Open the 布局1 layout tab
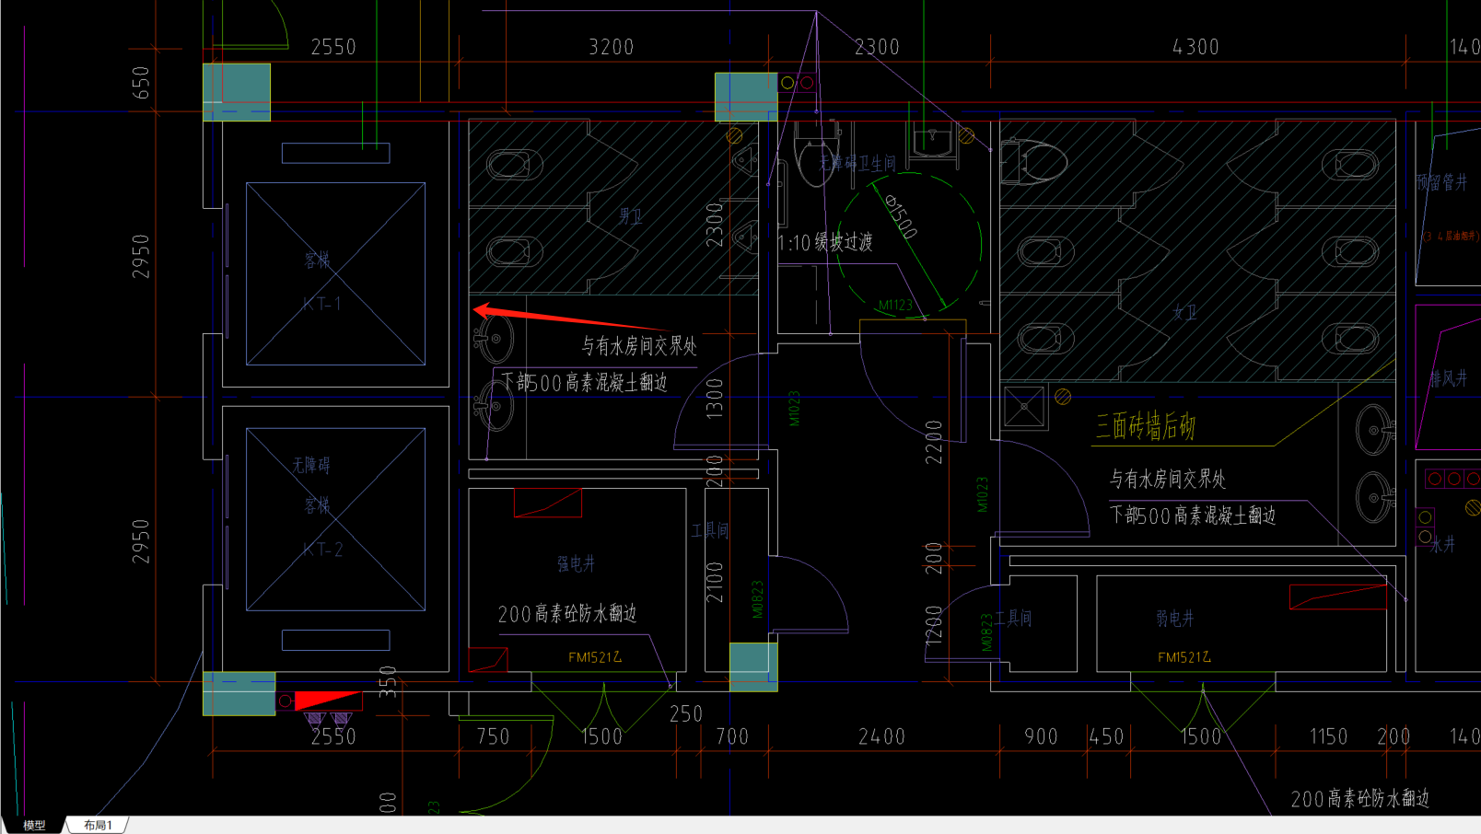Screen dimensions: 1481x834 tap(98, 825)
